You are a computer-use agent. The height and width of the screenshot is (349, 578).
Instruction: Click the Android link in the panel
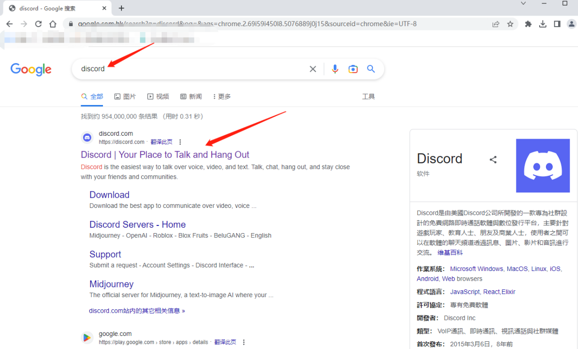coord(427,279)
